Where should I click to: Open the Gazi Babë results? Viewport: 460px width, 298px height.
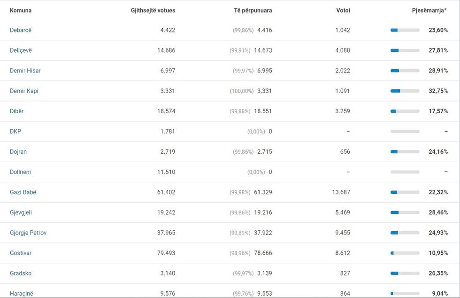(x=23, y=192)
